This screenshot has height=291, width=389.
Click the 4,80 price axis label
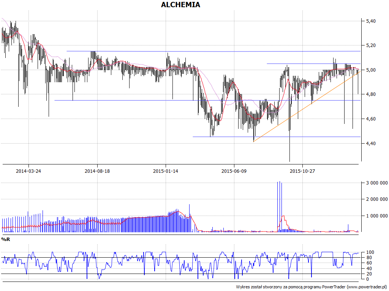pyautogui.click(x=371, y=94)
